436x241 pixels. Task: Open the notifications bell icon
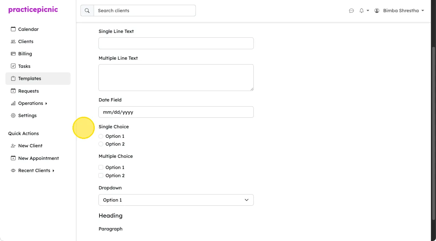coord(362,11)
